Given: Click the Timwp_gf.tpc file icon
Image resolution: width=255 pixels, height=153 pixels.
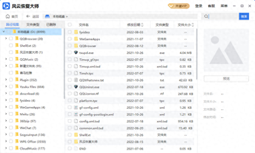Looking at the screenshot, I should (76, 59).
